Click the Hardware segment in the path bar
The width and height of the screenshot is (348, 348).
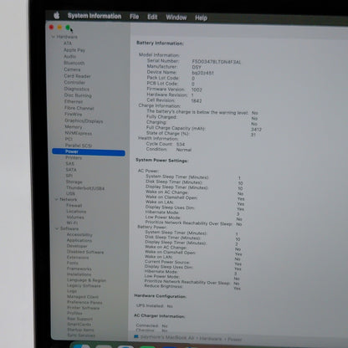coord(211,339)
